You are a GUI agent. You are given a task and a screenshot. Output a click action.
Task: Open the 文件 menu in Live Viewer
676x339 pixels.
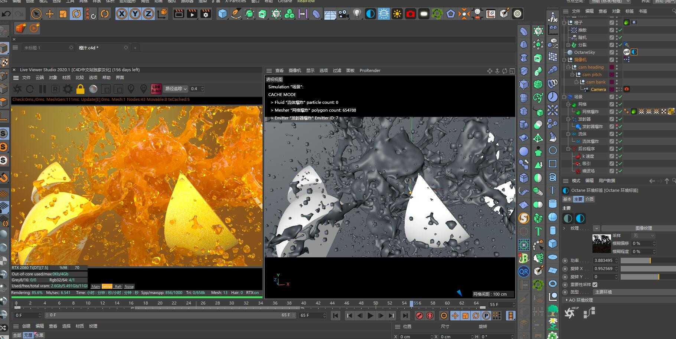click(26, 78)
